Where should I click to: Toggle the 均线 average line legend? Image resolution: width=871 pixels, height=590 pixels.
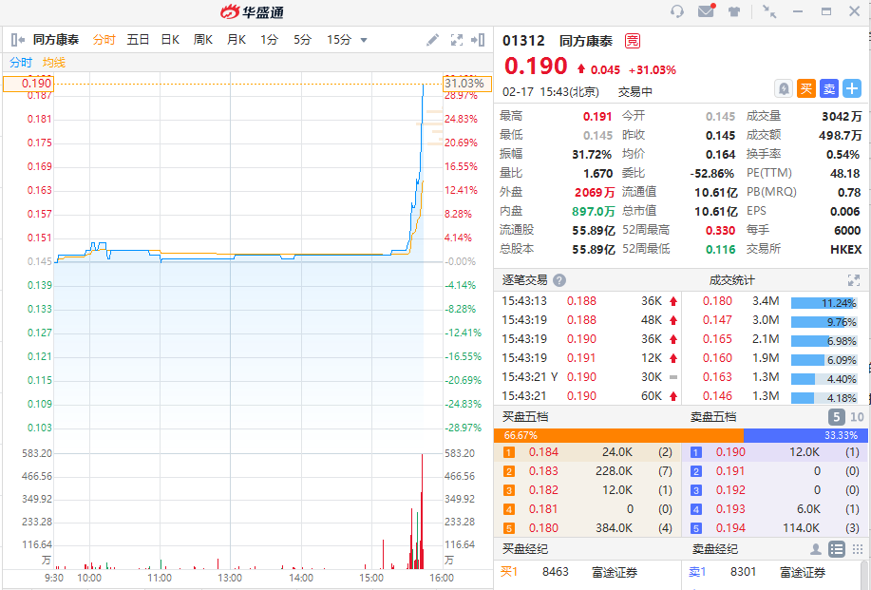pyautogui.click(x=54, y=63)
